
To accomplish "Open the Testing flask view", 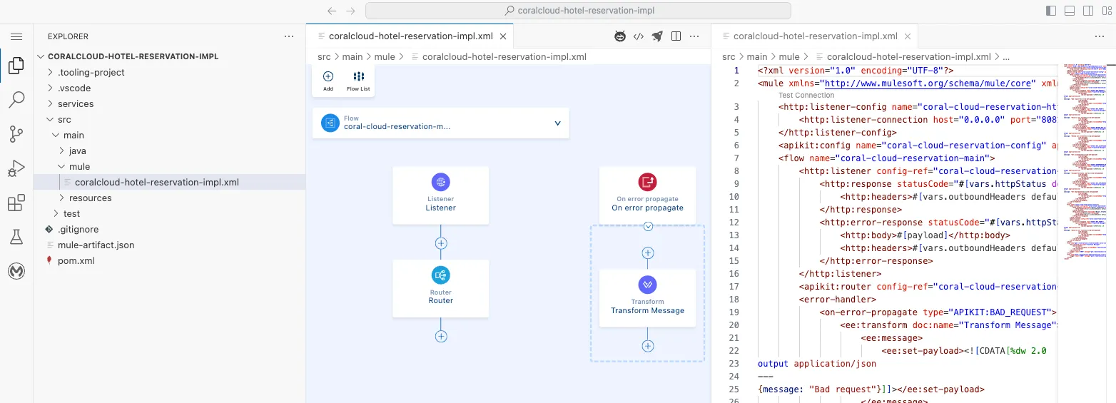I will (x=16, y=238).
